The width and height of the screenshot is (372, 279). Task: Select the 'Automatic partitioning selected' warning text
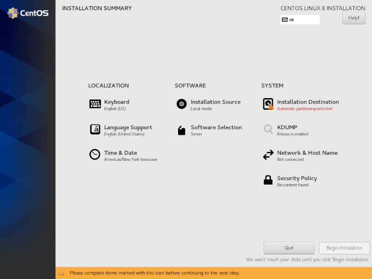click(305, 109)
